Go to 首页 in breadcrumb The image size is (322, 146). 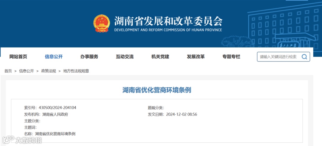8,71
